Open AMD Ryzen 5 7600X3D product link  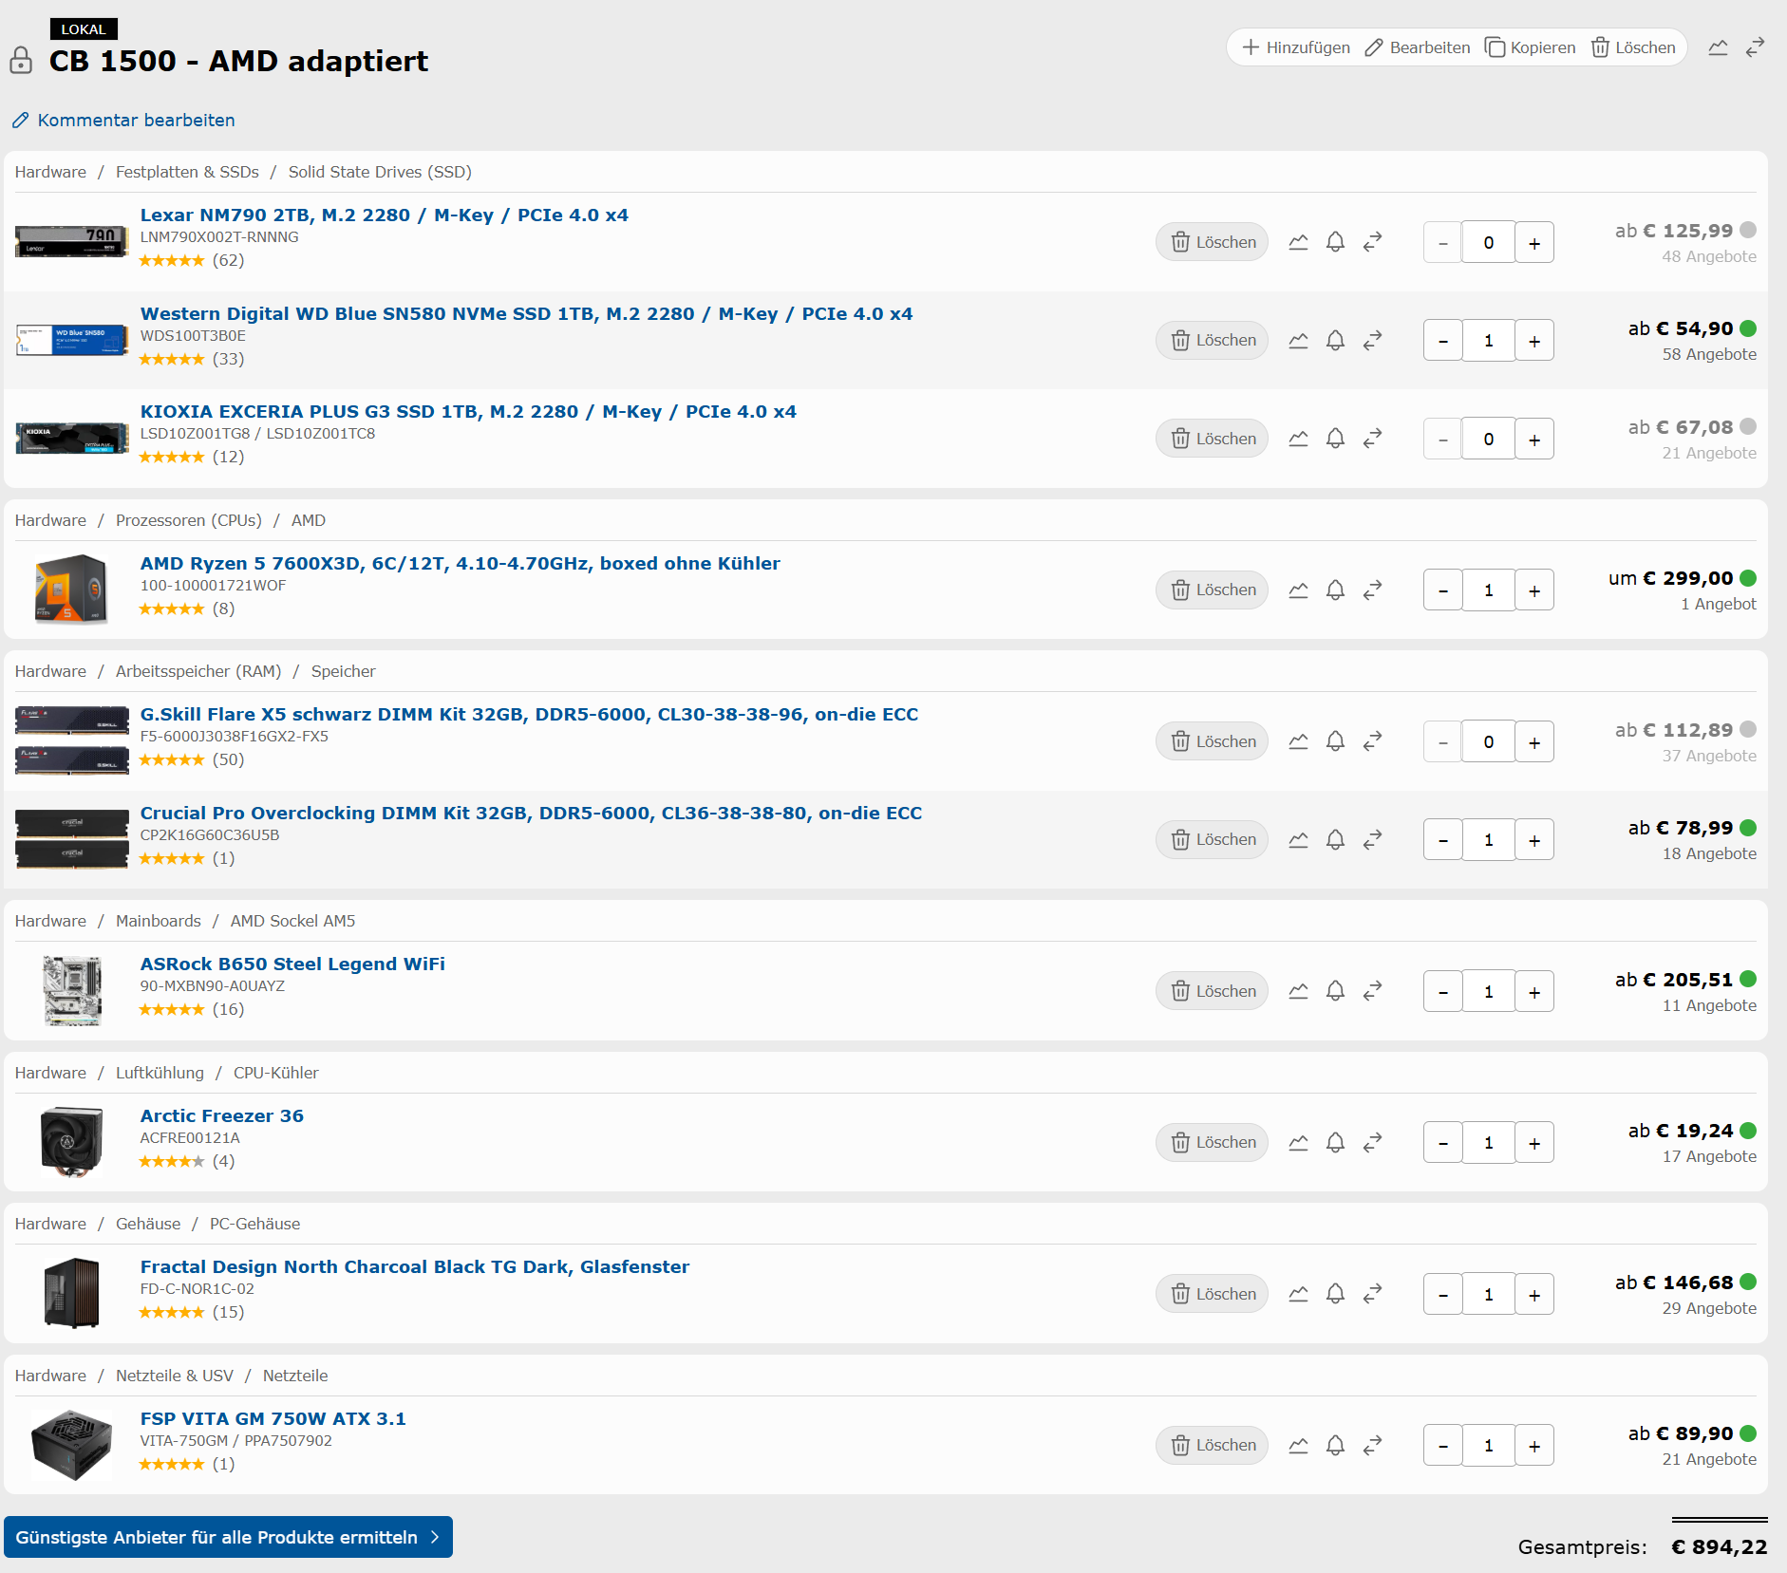tap(461, 563)
